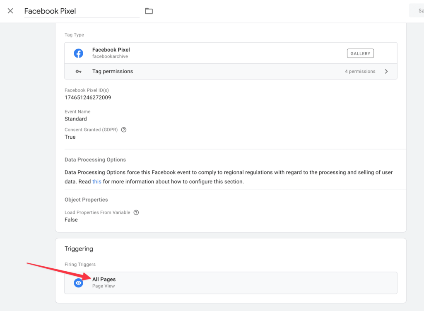This screenshot has width=424, height=311.
Task: Follow the 'this' link in Data Processing Options
Action: [x=97, y=181]
